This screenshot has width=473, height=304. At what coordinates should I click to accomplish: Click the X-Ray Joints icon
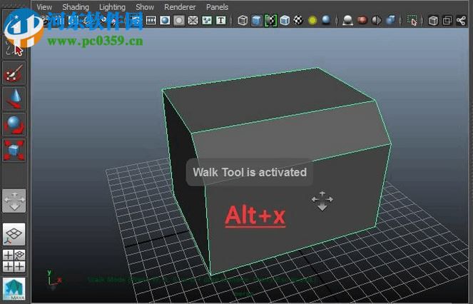pyautogui.click(x=461, y=20)
